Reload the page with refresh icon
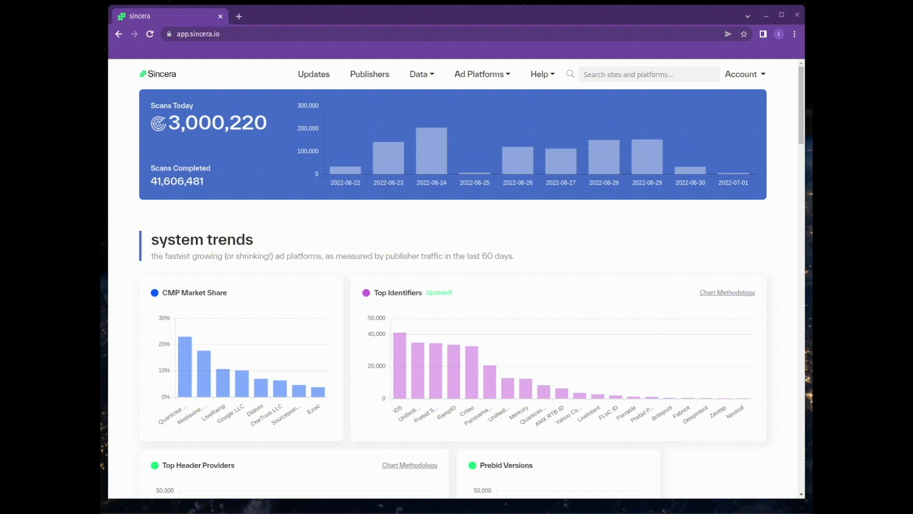913x514 pixels. click(x=150, y=34)
